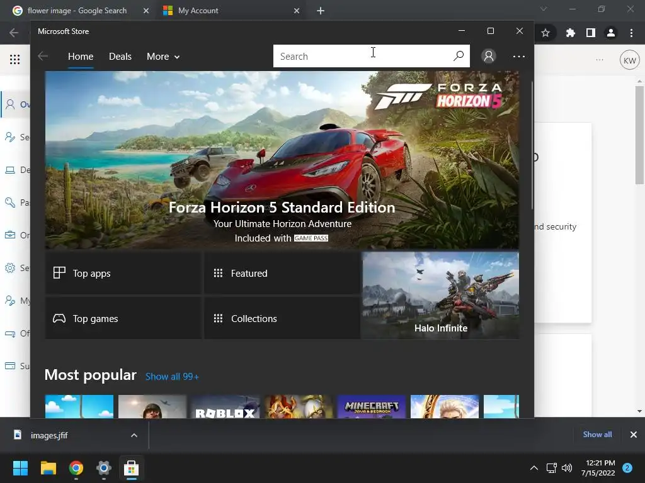Click Show all downloads link
Screen dimensions: 645x483
(597, 435)
